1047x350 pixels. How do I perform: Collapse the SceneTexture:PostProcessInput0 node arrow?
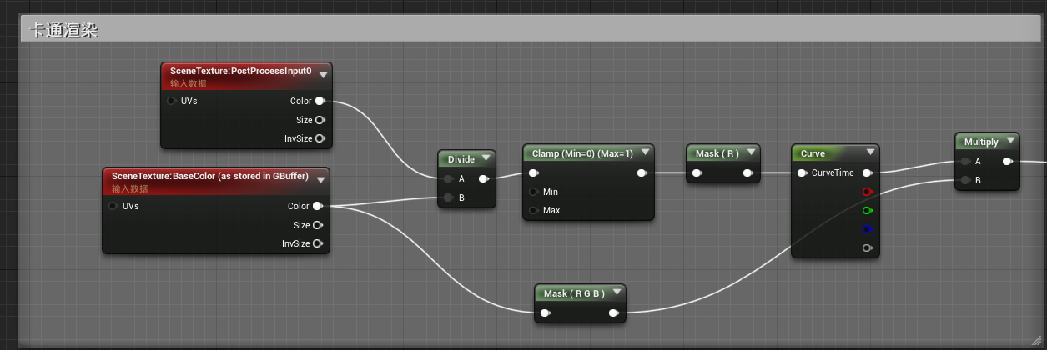coord(323,75)
